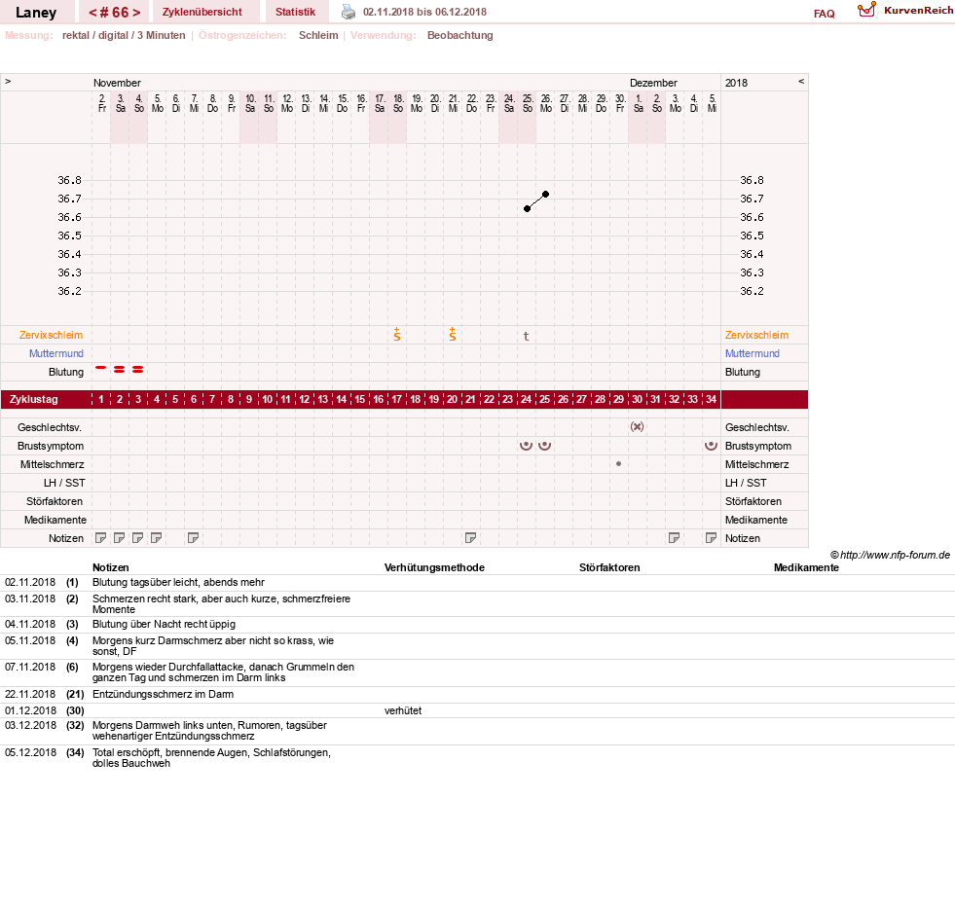The height and width of the screenshot is (907, 955).
Task: Click the intercourse (x) marker on cycle day 30
Action: (x=637, y=426)
